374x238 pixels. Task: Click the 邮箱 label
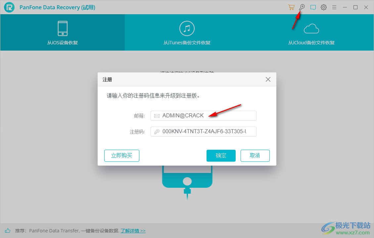[x=139, y=116]
